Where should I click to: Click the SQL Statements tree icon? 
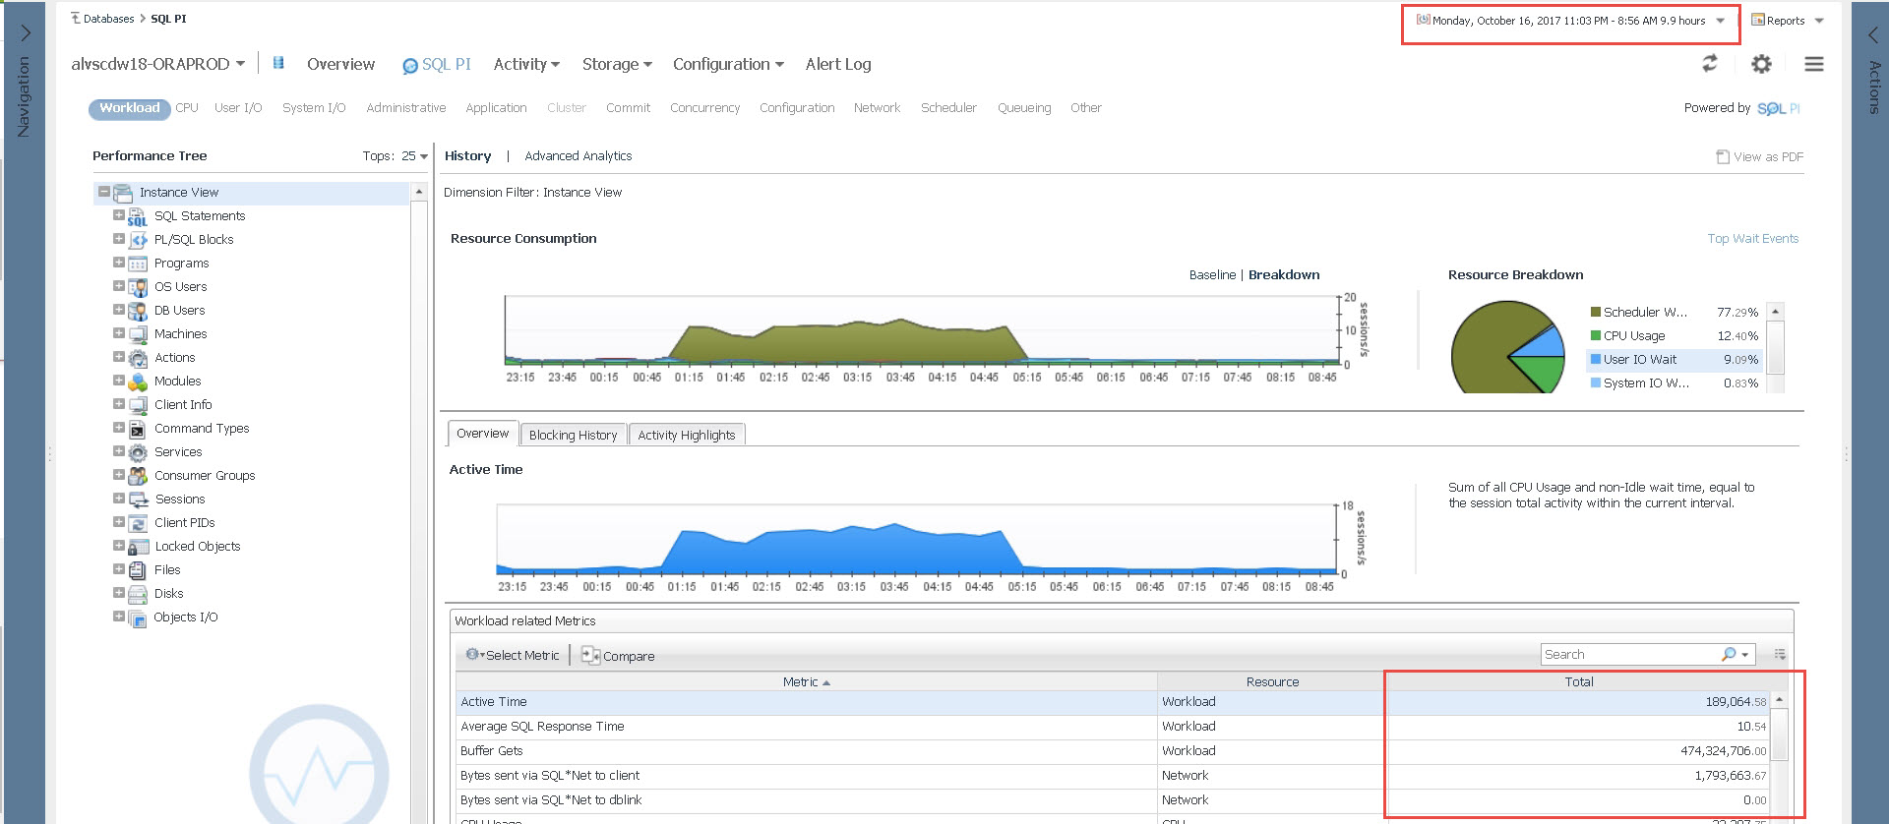coord(138,217)
